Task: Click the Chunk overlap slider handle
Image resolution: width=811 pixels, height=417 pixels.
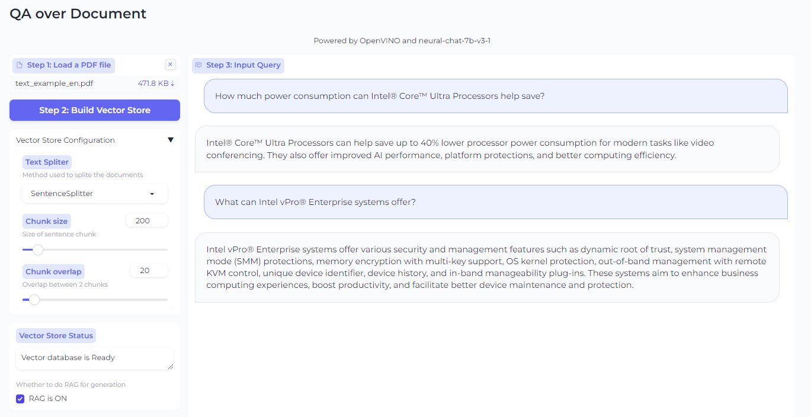Action: (34, 300)
